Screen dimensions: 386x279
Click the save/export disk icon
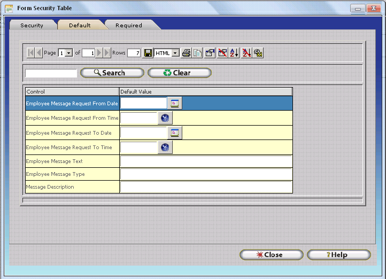tap(148, 53)
